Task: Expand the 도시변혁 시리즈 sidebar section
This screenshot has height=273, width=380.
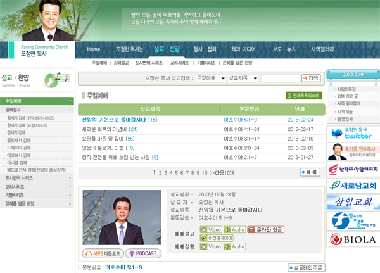Action: [37, 179]
